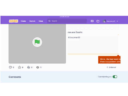
Task: Open the user profile avatar menu
Action: pyautogui.click(x=104, y=21)
